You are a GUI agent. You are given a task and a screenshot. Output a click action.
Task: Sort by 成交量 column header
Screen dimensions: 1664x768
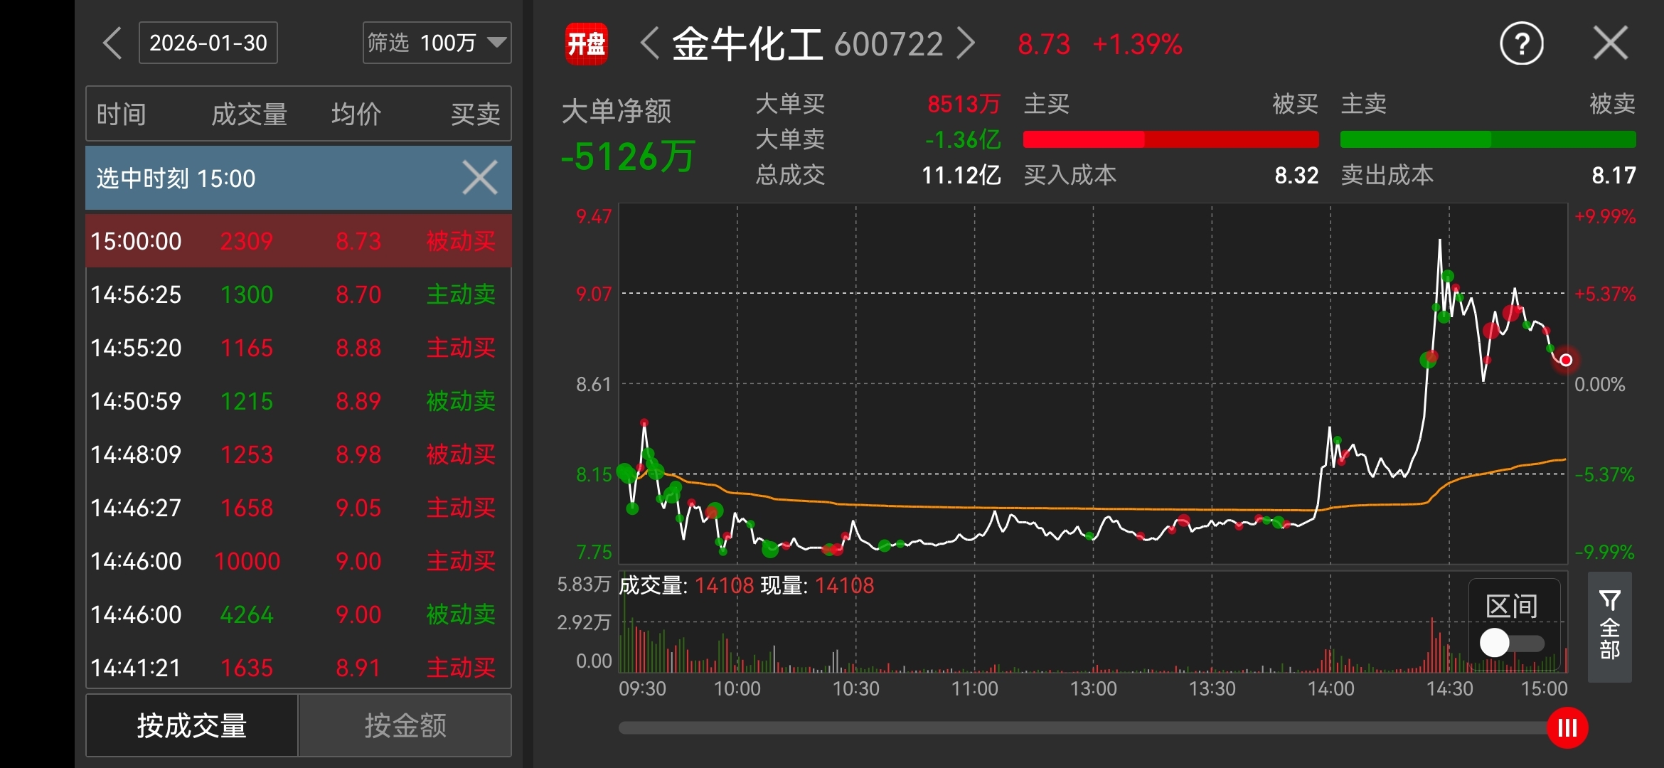(249, 114)
